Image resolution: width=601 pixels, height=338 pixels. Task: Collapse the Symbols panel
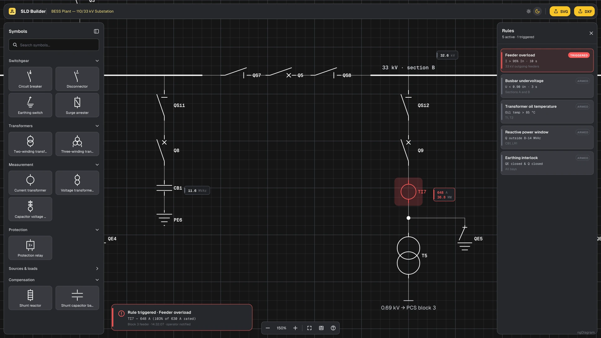[x=96, y=31]
